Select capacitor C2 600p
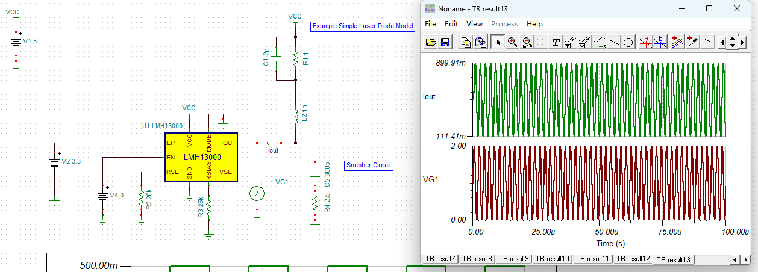 pyautogui.click(x=314, y=174)
